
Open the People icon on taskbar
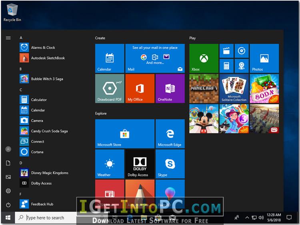click(x=237, y=217)
